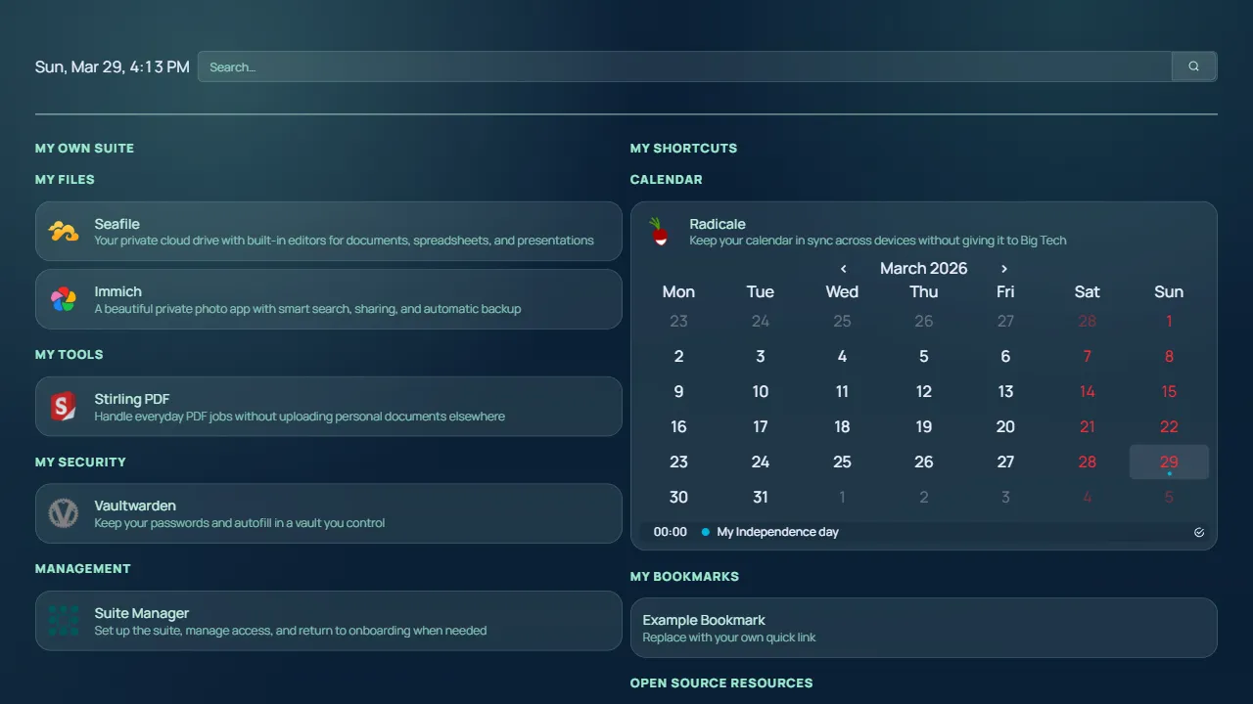
Task: Click the Sun, Mar 29 clock text
Action: coord(112,66)
